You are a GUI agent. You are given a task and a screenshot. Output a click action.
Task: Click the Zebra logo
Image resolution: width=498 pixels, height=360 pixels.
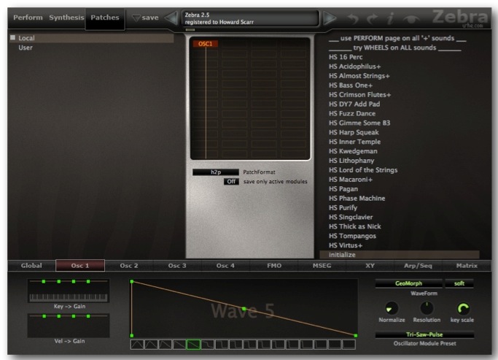click(459, 17)
